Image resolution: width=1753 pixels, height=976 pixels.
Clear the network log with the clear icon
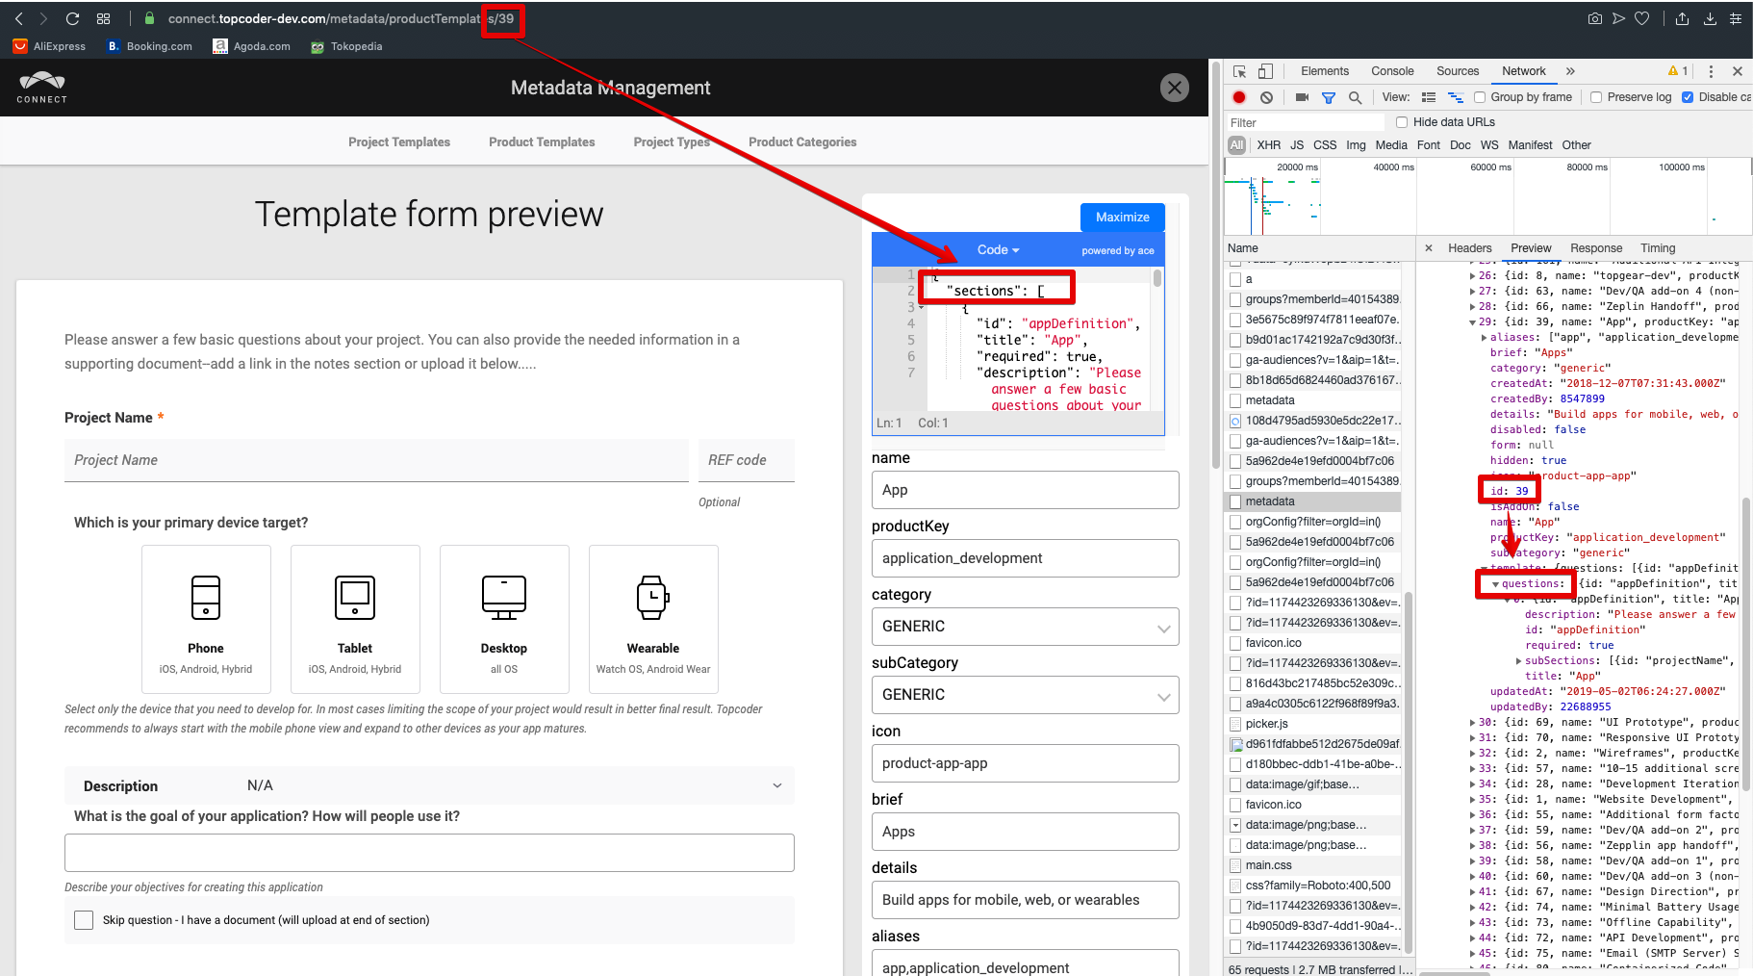(1266, 97)
